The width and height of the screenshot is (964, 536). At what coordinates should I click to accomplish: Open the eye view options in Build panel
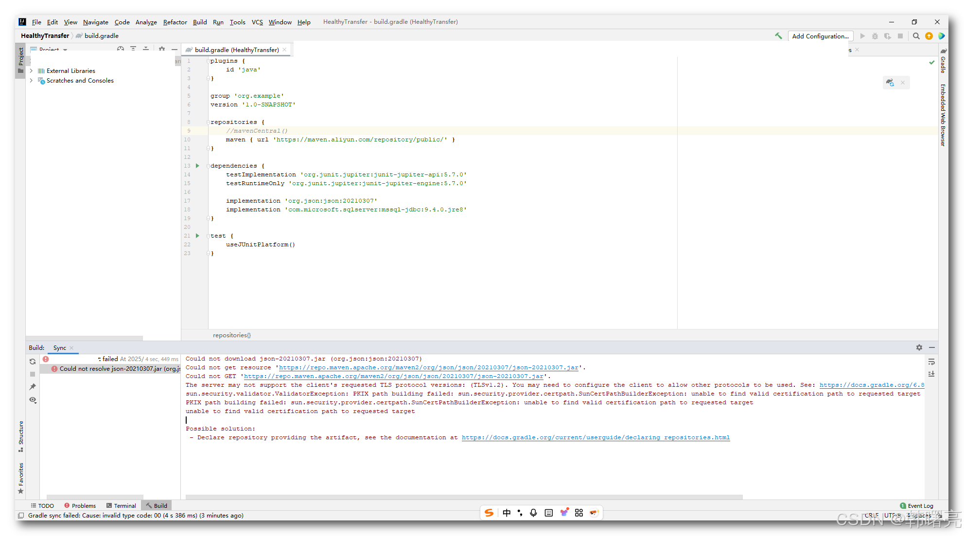[33, 400]
